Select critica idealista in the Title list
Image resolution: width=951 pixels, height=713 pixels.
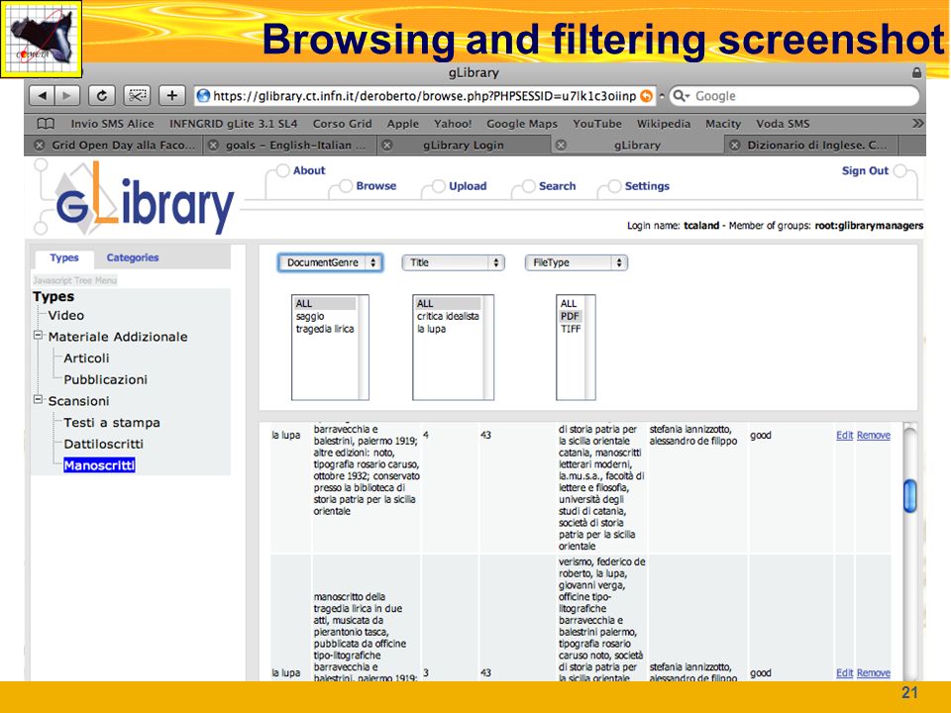click(448, 316)
